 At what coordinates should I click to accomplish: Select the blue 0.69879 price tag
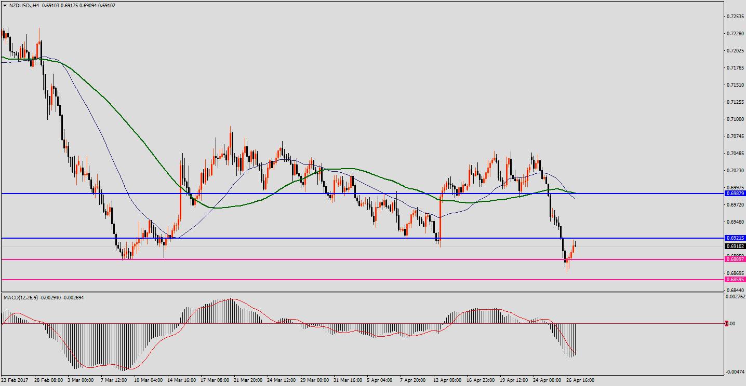coord(735,193)
